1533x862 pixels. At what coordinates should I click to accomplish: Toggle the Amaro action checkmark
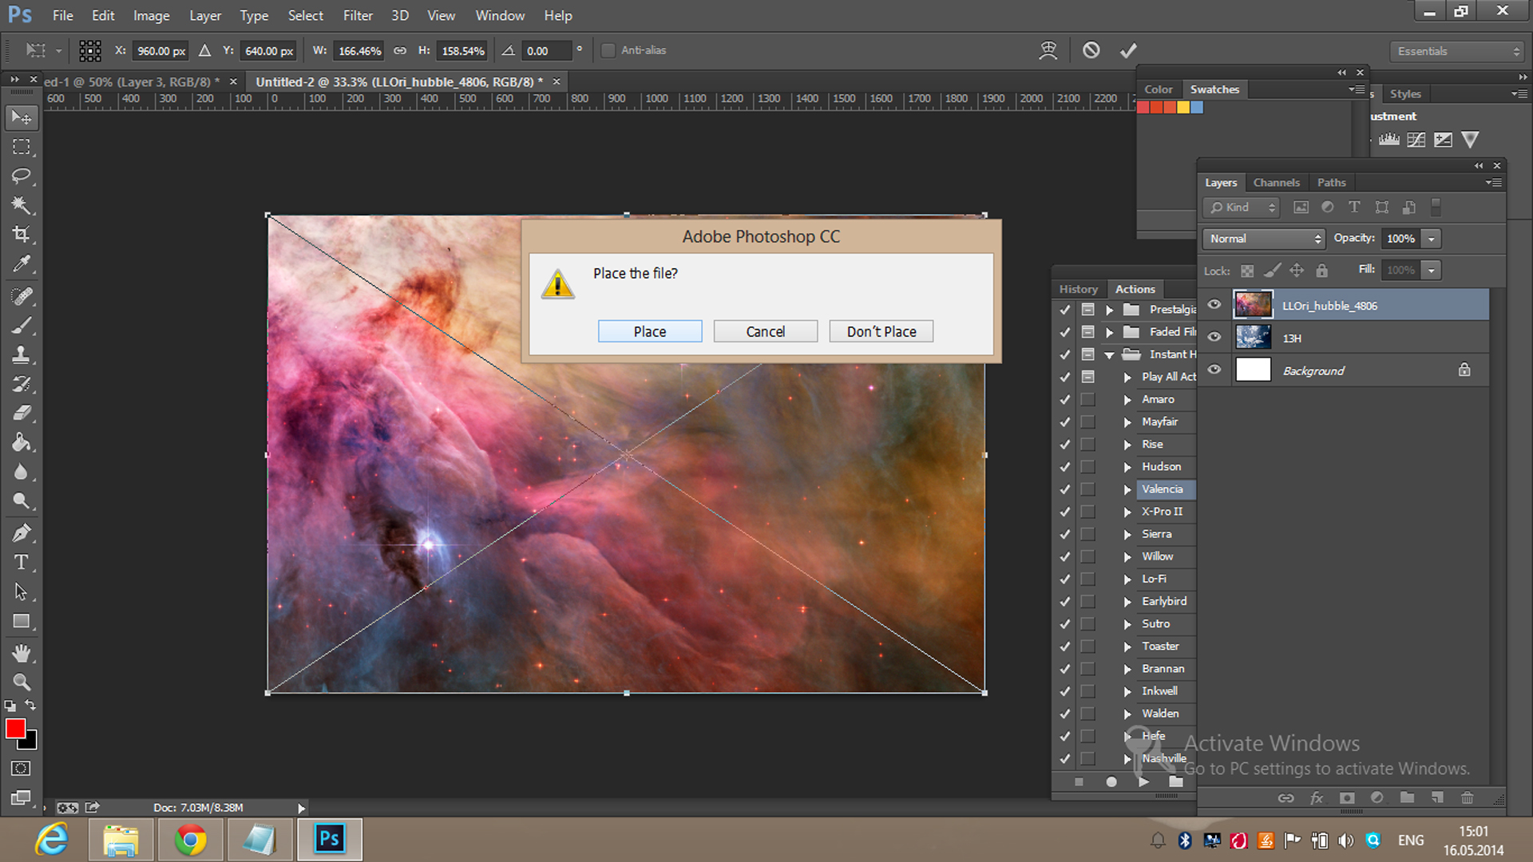pos(1065,399)
